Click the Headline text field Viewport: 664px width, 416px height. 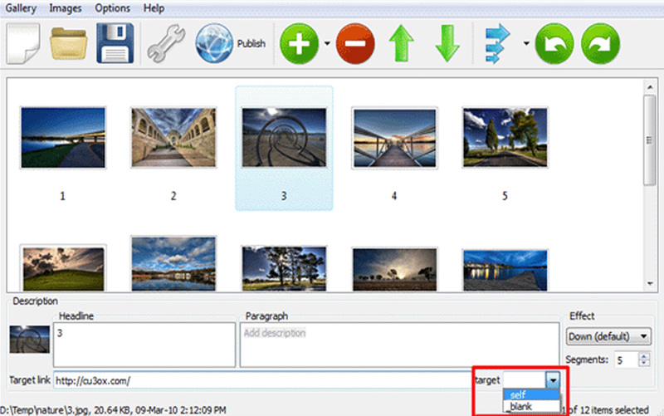pyautogui.click(x=144, y=345)
